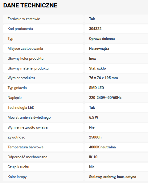Click the 76 x 76 x 195 mm dimension
Viewport: 148px width, 183px height.
tap(103, 78)
